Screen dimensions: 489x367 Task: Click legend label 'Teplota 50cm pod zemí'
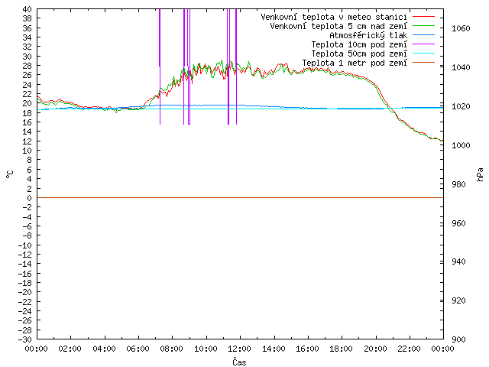pos(359,54)
